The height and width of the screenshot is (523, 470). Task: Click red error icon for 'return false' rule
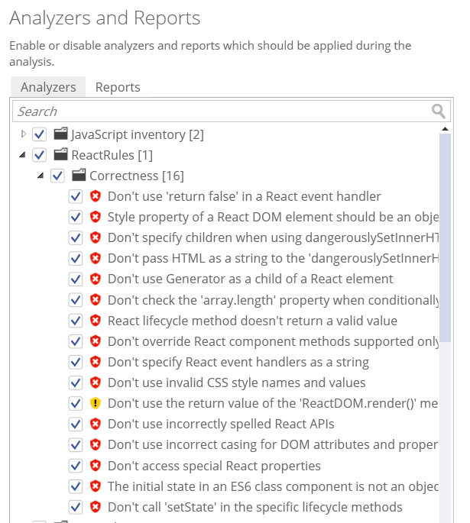96,196
